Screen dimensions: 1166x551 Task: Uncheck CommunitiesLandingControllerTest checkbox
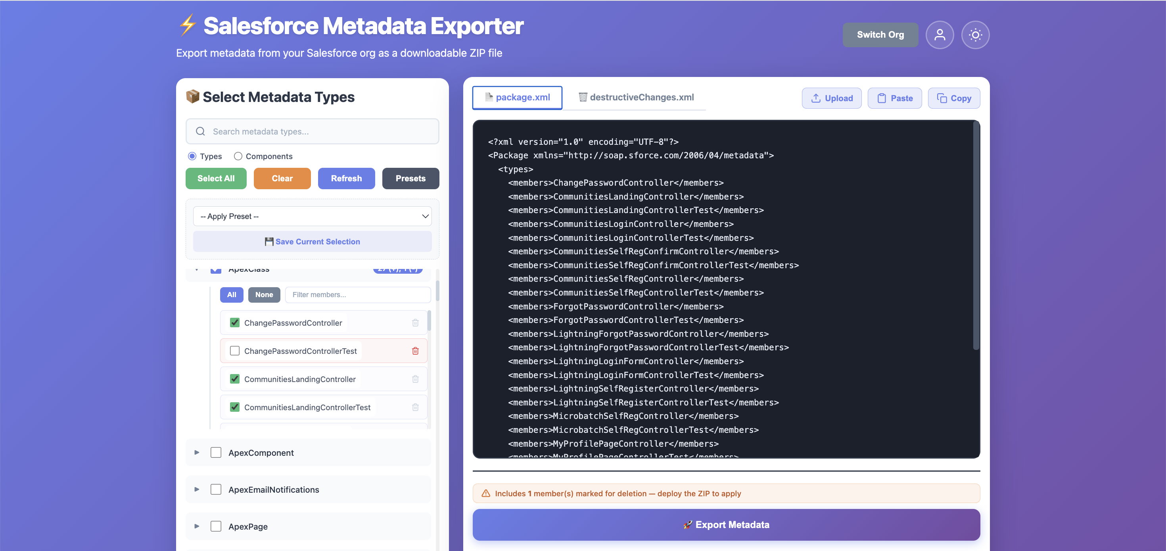click(234, 407)
